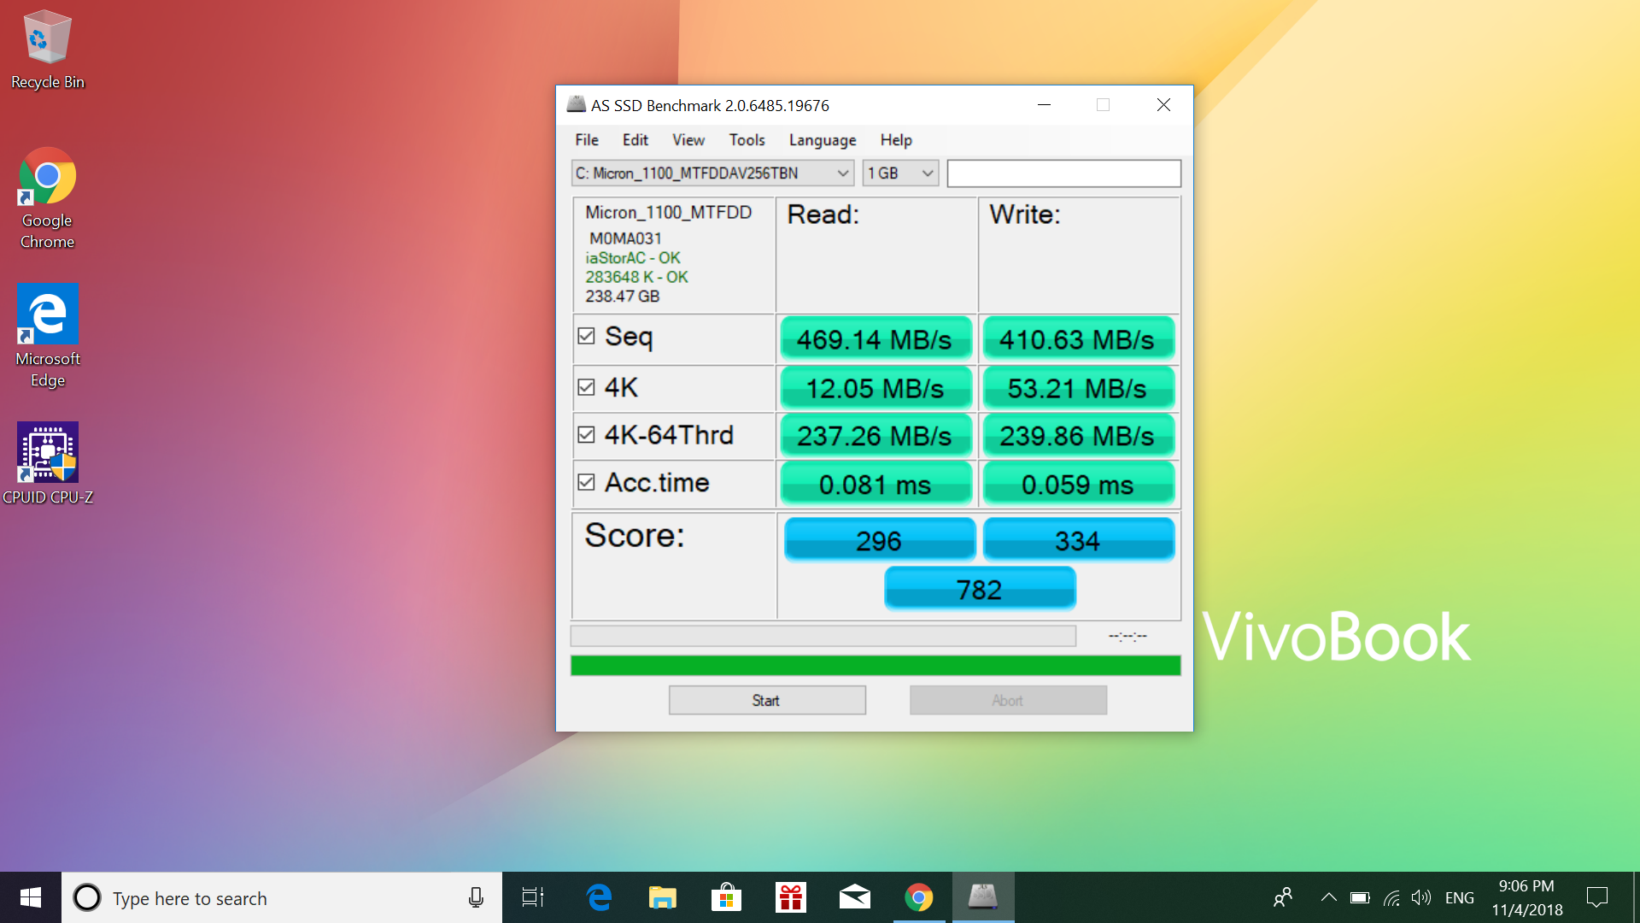Viewport: 1640px width, 923px height.
Task: Open the Edit menu
Action: pos(635,140)
